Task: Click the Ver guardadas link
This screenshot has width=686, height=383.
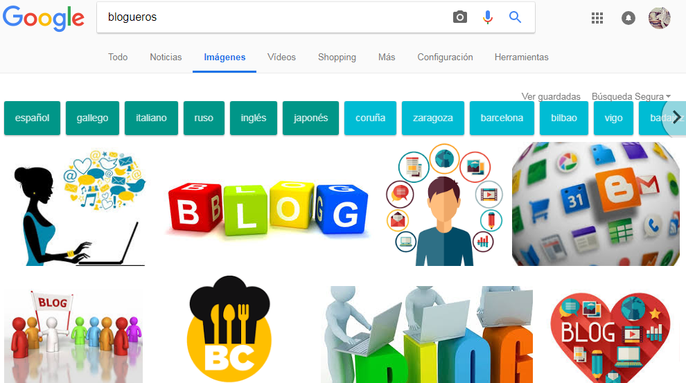Action: pos(551,96)
